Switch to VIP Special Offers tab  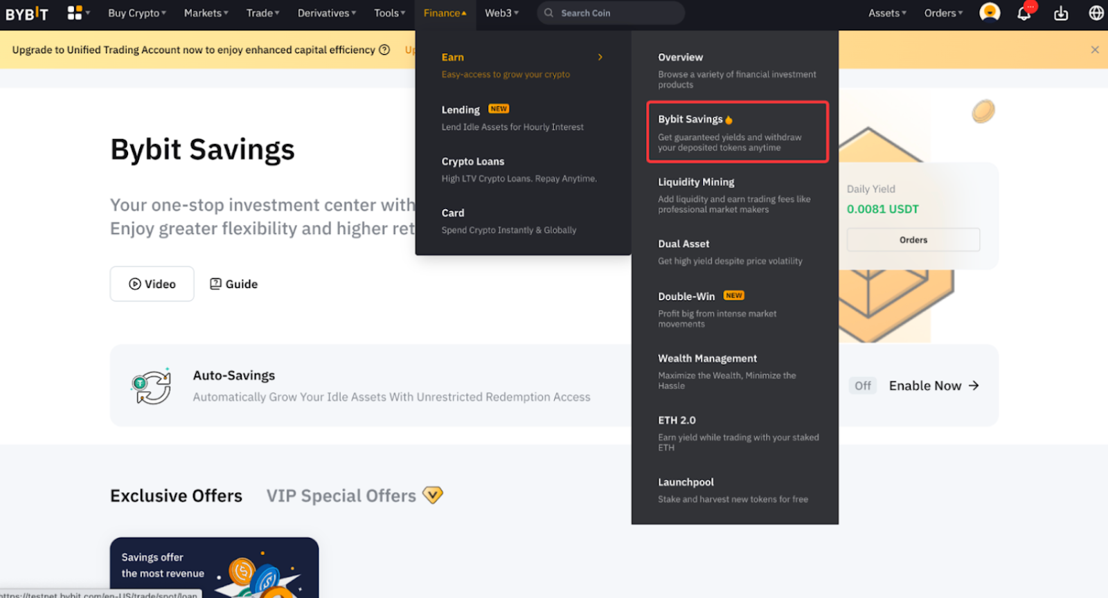point(341,496)
